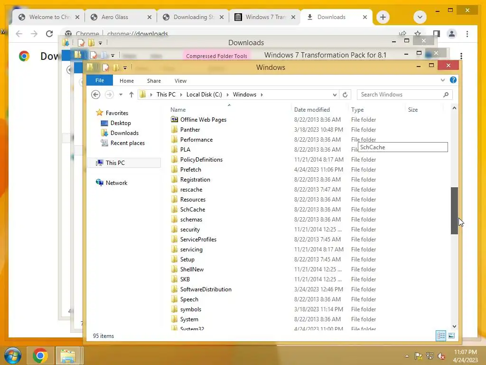Open recent locations dropdown arrow
The height and width of the screenshot is (365, 486).
point(121,95)
